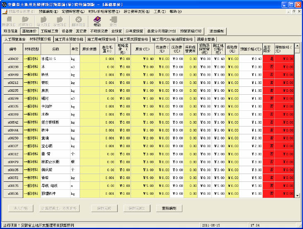Select the 预埋铁件 name cell
303x229 pixels.
pos(56,193)
